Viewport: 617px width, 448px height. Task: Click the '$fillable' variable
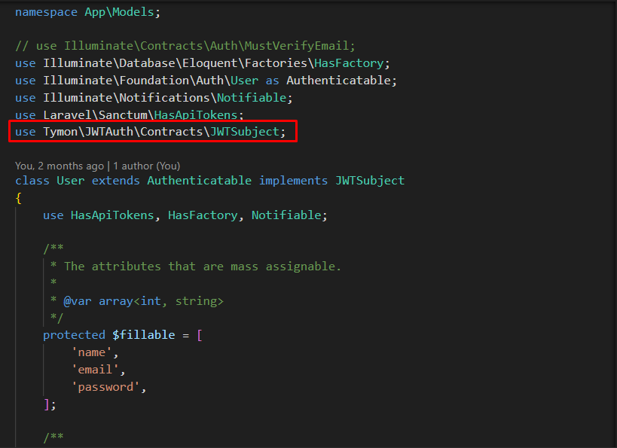click(144, 335)
